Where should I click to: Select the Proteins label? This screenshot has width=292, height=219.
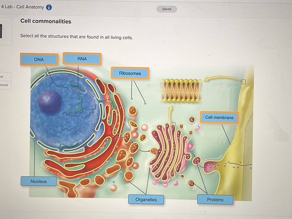[x=215, y=200]
